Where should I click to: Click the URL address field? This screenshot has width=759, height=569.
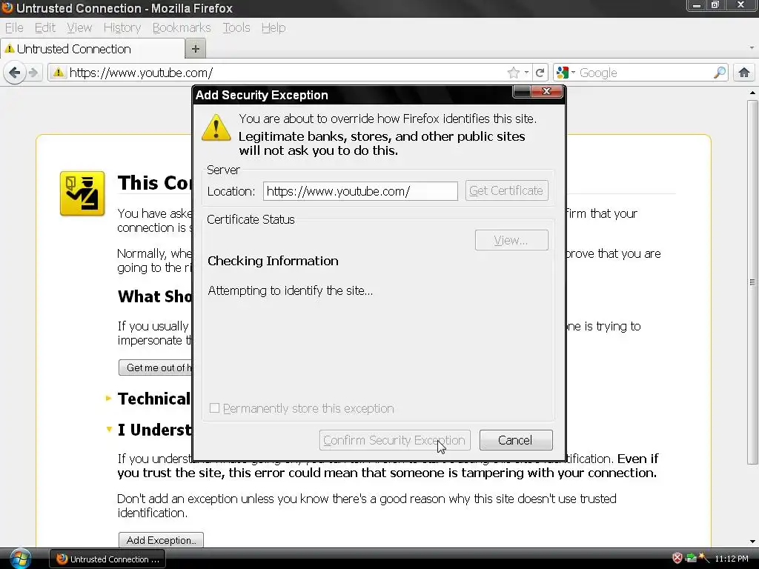click(x=285, y=73)
